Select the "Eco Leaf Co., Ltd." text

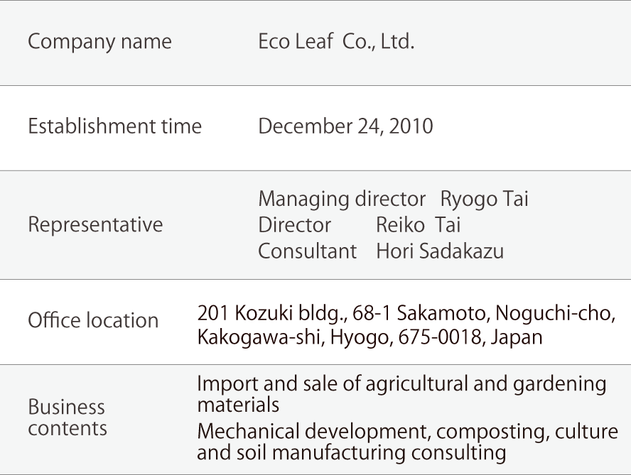[336, 42]
